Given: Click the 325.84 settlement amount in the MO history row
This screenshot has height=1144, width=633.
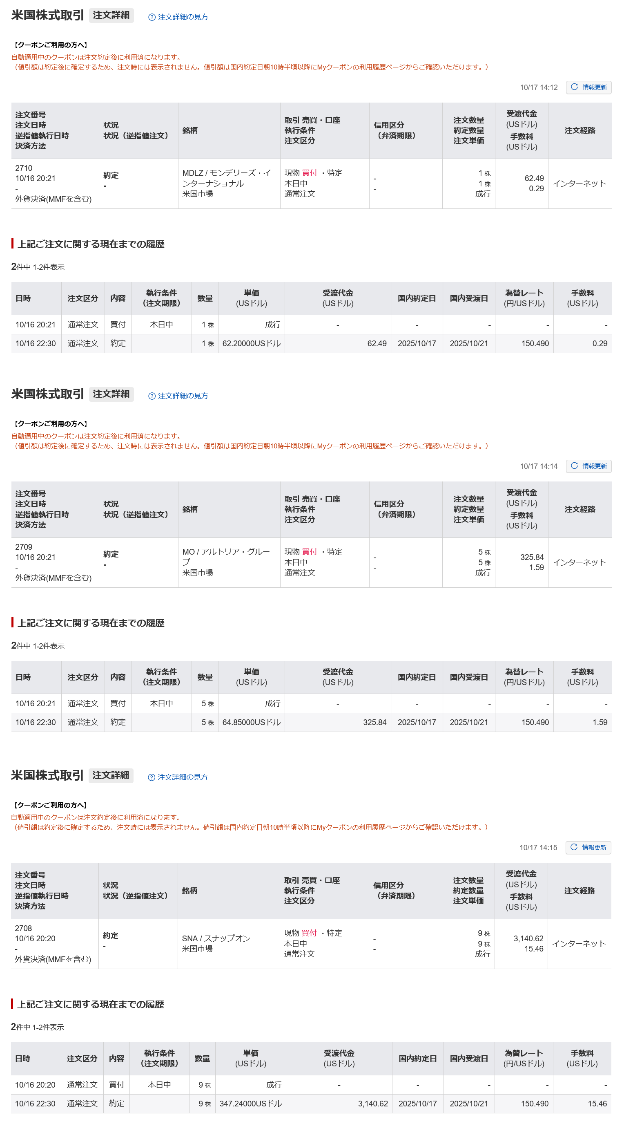Looking at the screenshot, I should (375, 723).
